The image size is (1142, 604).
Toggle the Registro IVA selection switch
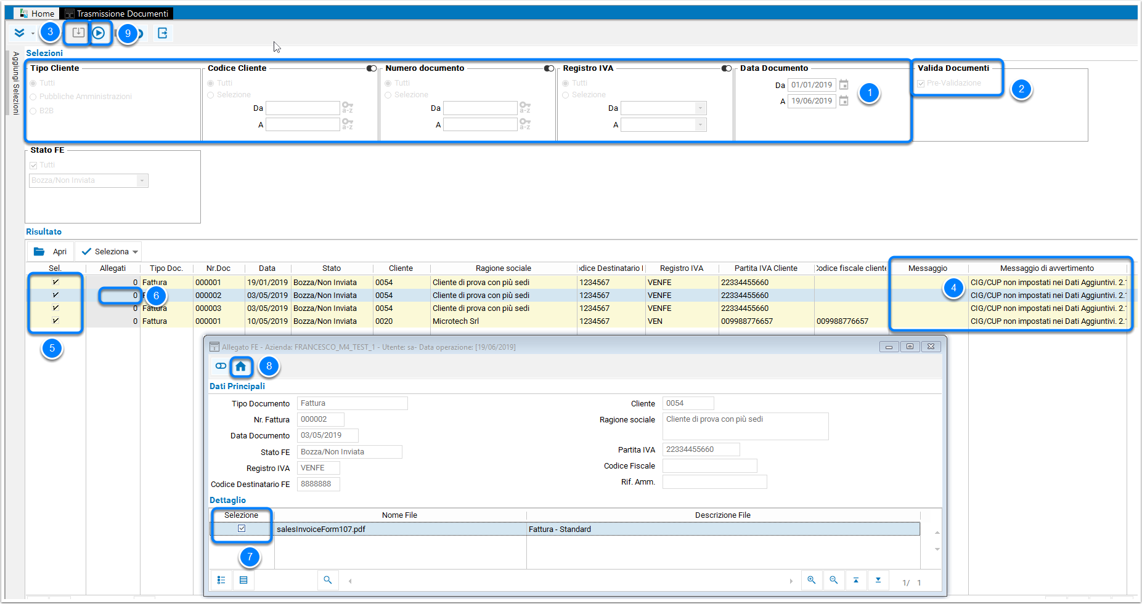[727, 68]
